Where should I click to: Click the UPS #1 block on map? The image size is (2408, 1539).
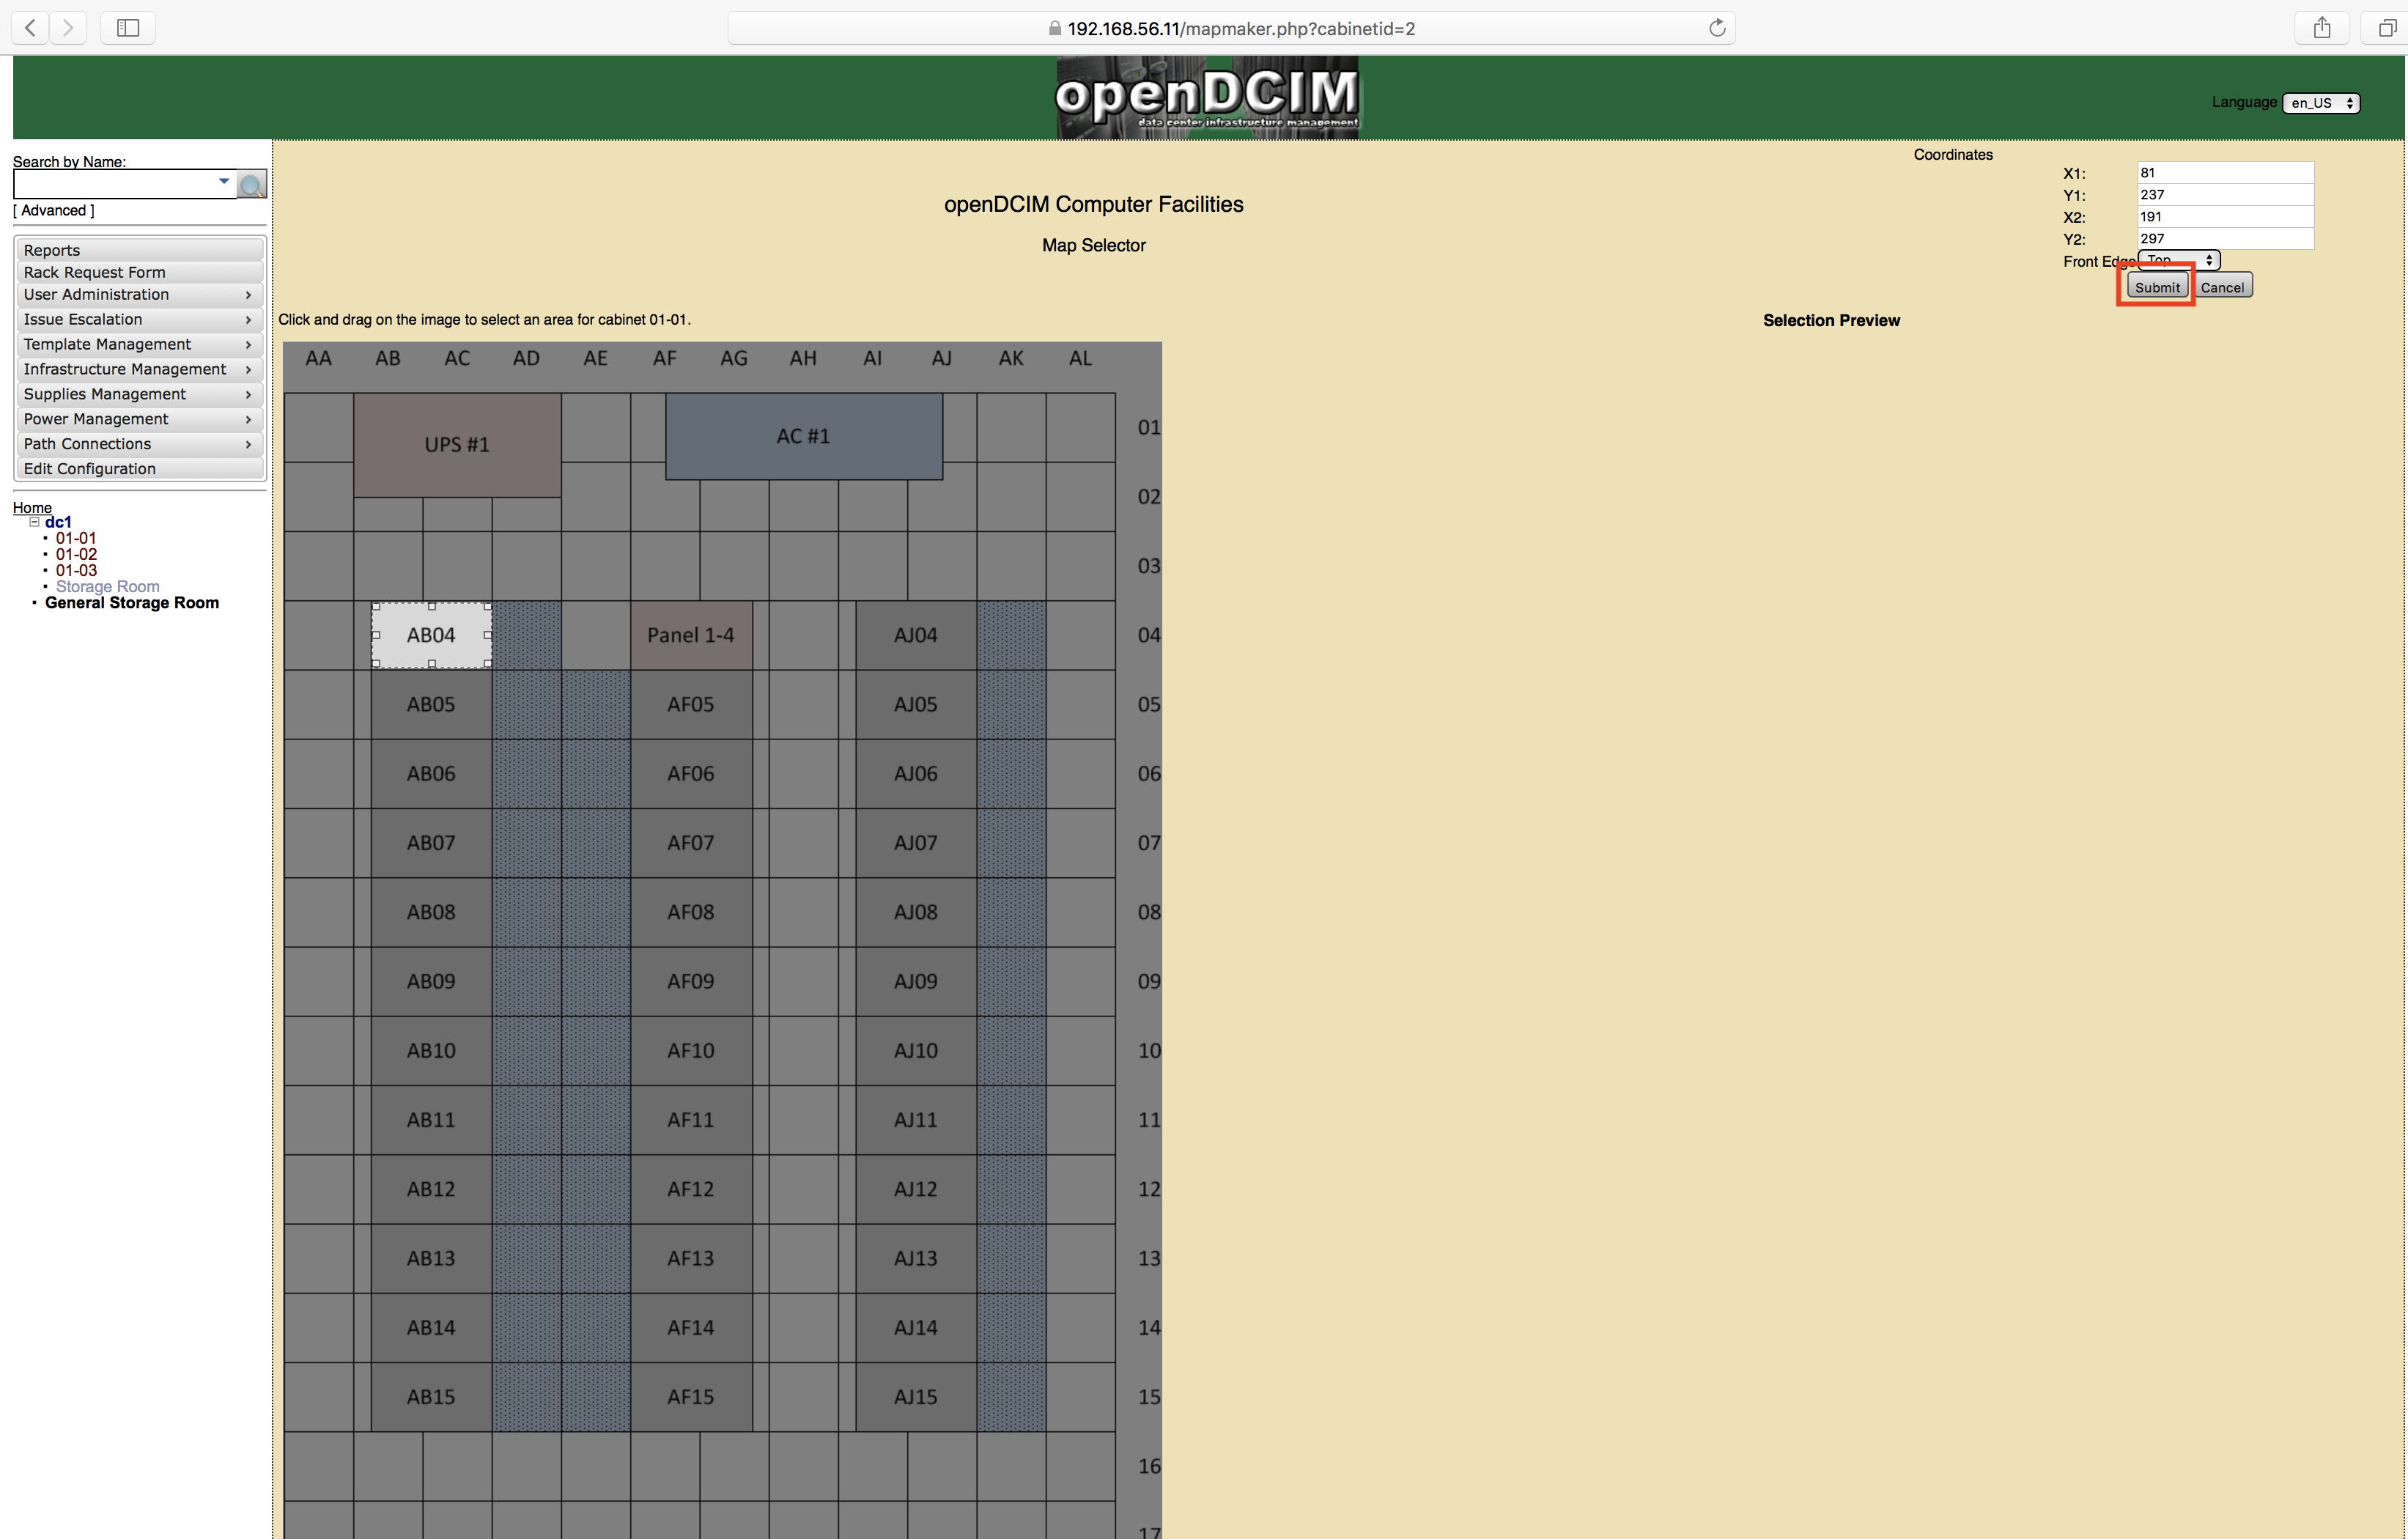click(457, 445)
